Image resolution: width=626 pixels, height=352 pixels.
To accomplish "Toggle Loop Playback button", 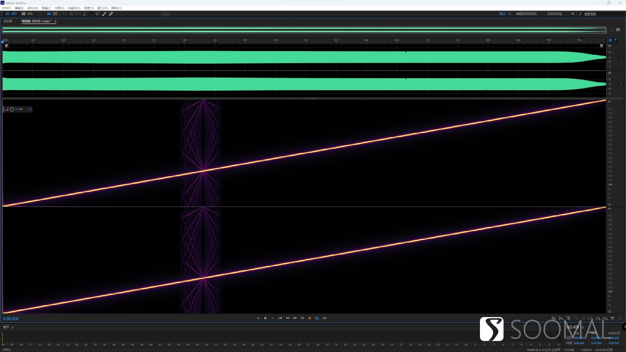I will point(317,318).
